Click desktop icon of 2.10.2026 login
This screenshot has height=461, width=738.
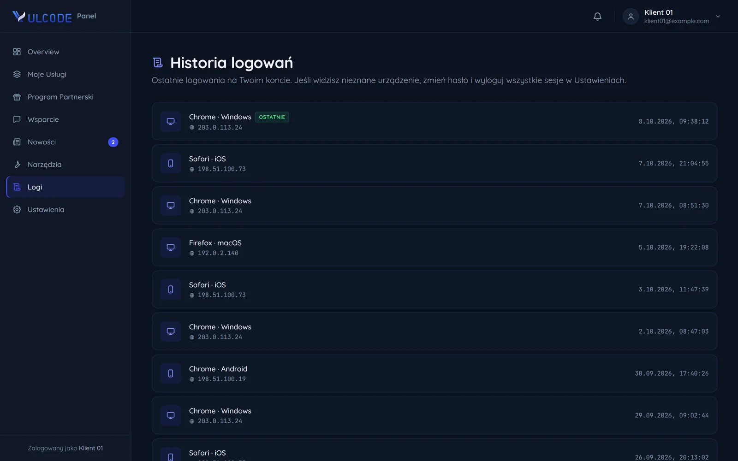click(x=171, y=331)
